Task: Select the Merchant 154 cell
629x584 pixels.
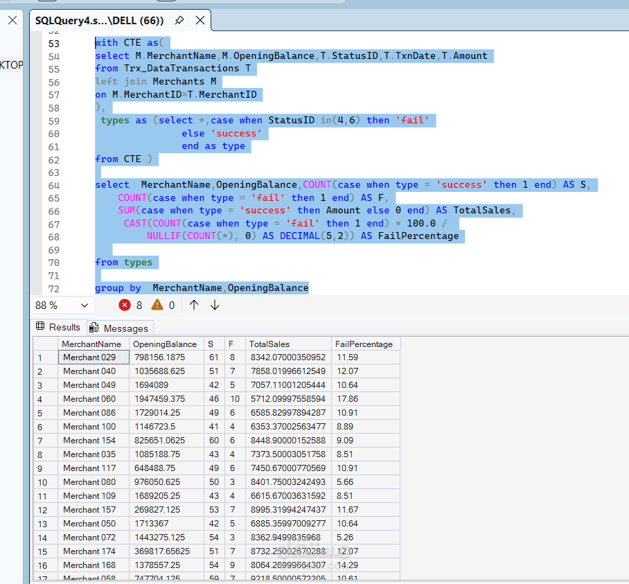Action: click(94, 441)
